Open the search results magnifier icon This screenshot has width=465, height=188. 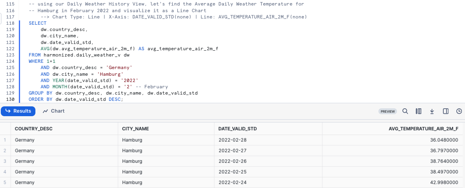click(405, 111)
